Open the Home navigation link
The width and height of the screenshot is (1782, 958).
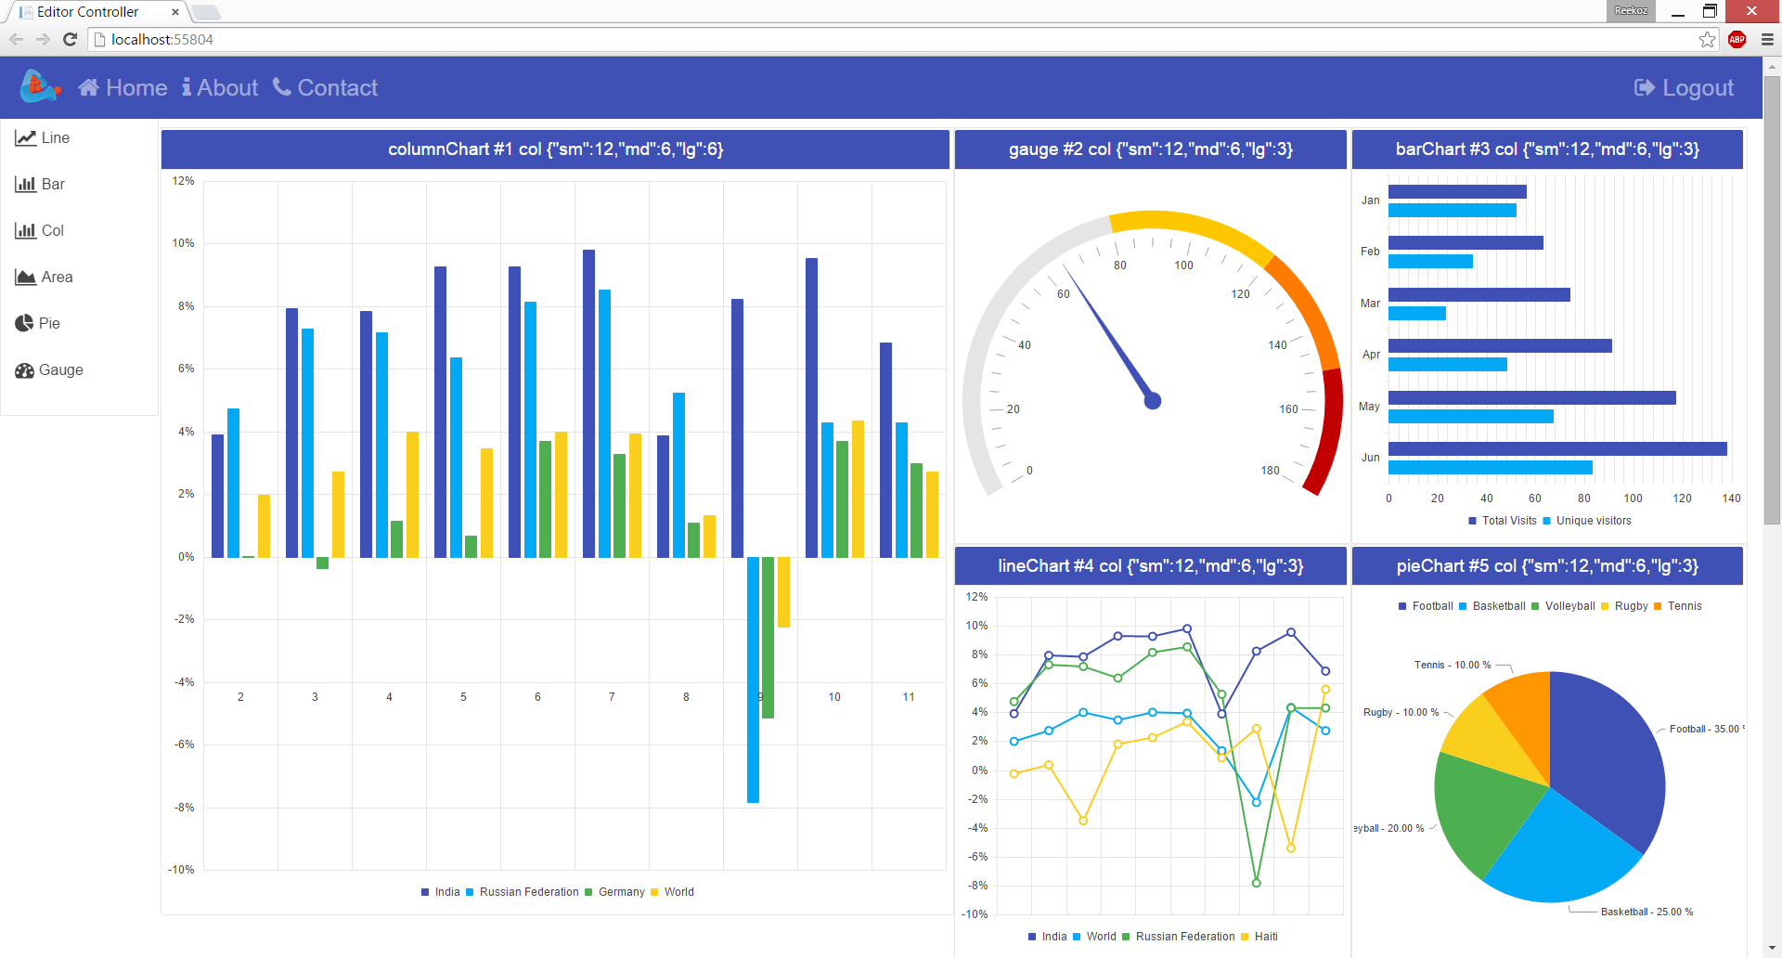point(123,87)
